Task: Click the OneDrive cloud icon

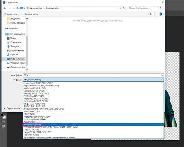Action: (x=7, y=28)
